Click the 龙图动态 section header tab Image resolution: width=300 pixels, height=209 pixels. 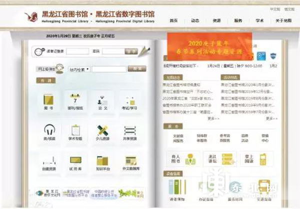(173, 77)
